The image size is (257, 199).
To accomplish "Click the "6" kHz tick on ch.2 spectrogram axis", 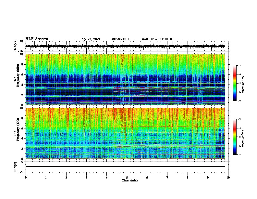I will (22, 128).
